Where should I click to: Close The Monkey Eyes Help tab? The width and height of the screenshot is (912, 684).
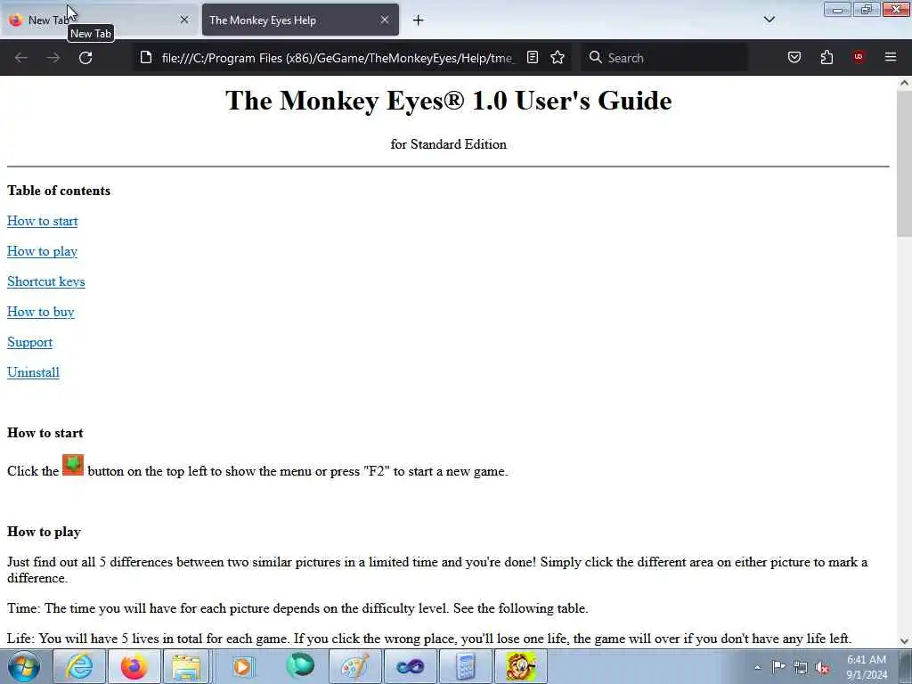[x=385, y=20]
